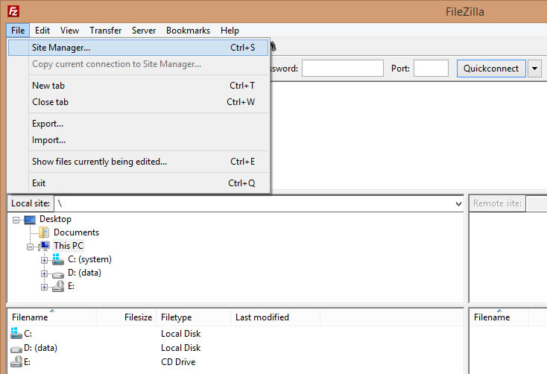The height and width of the screenshot is (374, 547).
Task: Open the Quickconnect history dropdown arrow
Action: [x=534, y=69]
